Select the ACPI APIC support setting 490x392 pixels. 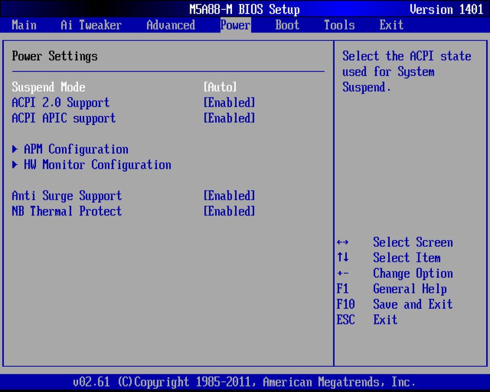[x=64, y=118]
